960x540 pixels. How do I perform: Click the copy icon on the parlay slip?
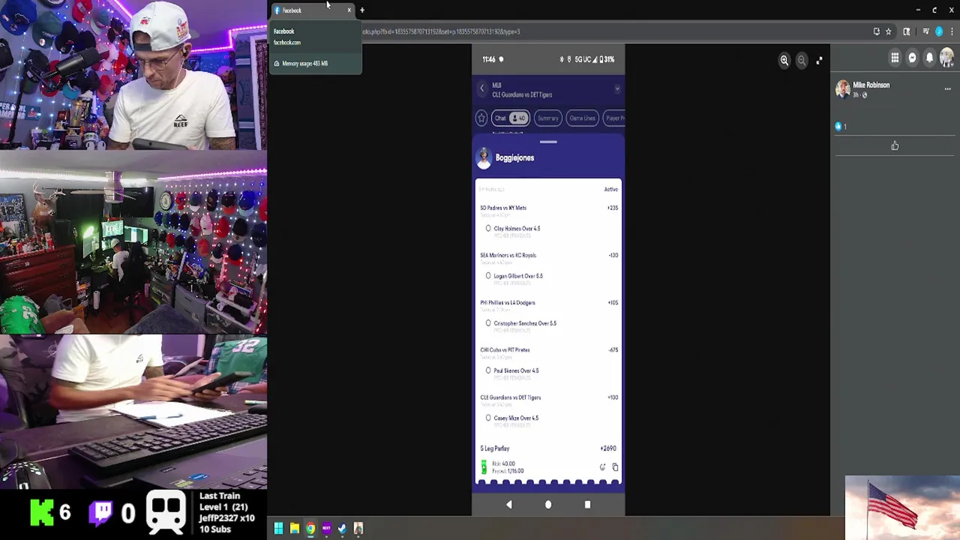tap(615, 467)
